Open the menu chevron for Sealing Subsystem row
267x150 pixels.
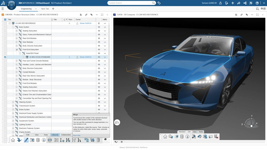105,31
